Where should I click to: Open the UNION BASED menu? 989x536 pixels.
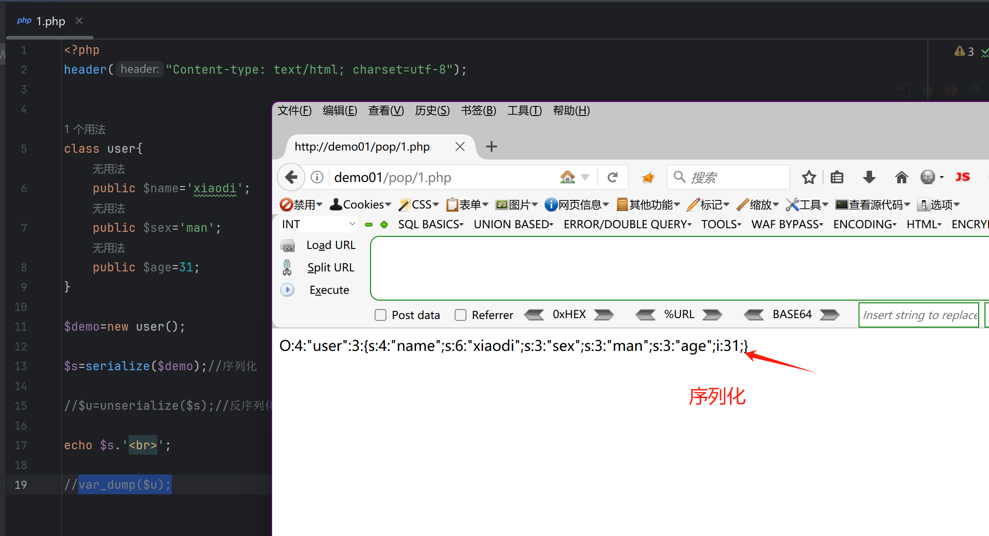point(513,224)
